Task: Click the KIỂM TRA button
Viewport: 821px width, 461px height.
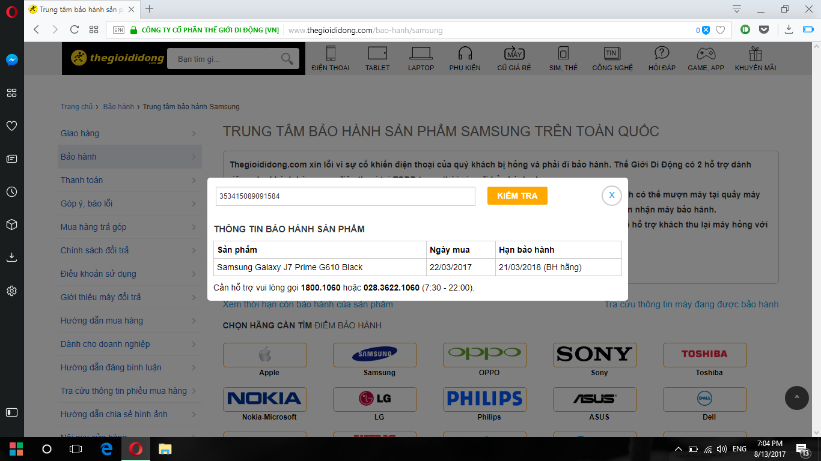Action: [517, 196]
